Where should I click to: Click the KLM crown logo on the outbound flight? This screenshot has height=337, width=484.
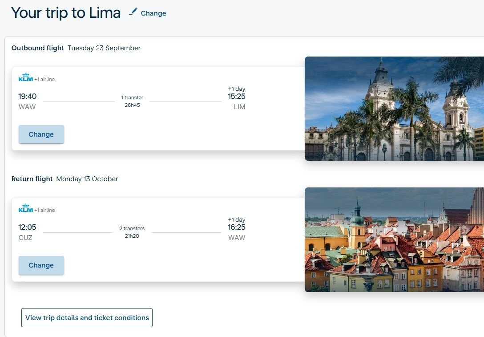pyautogui.click(x=25, y=77)
